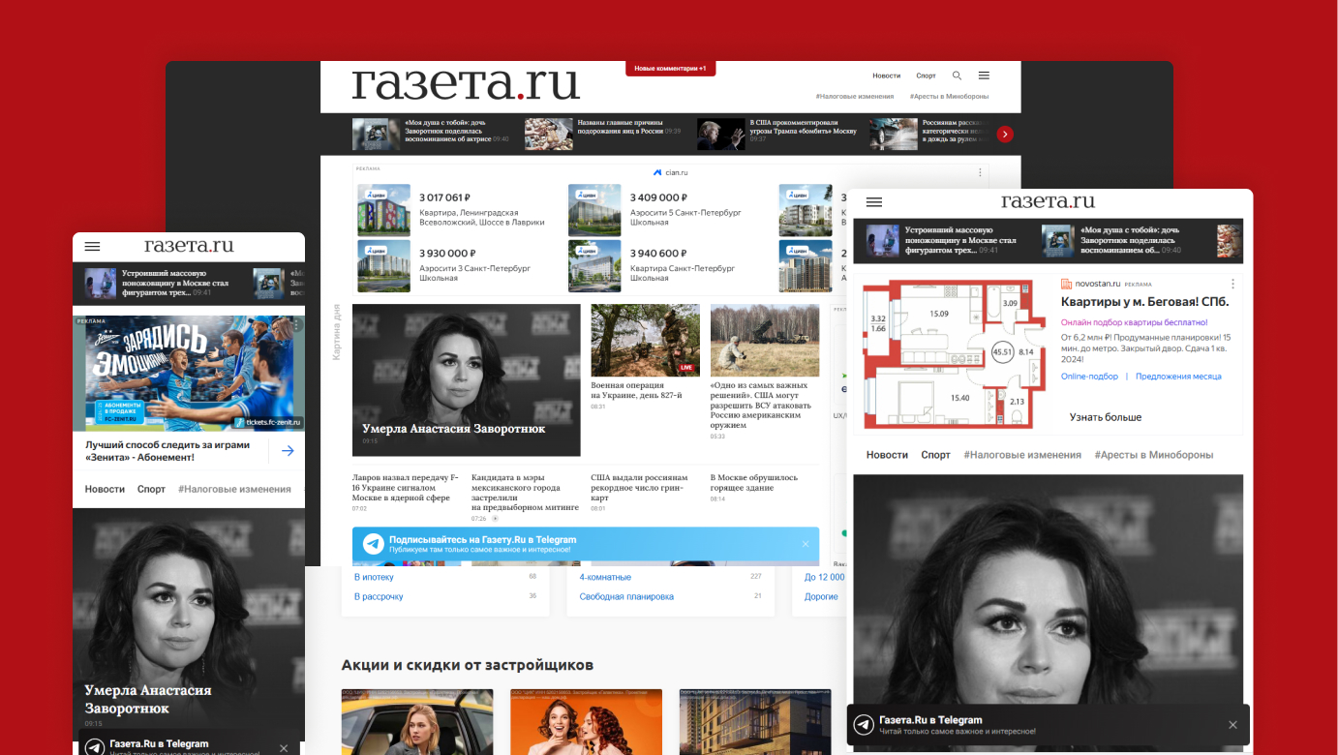This screenshot has width=1338, height=755.
Task: Open 'Лавров назвал передачу F-16' story
Action: (x=407, y=490)
